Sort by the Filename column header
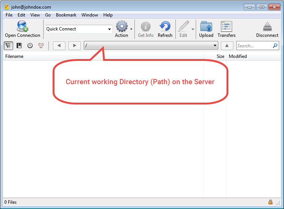 (103, 56)
